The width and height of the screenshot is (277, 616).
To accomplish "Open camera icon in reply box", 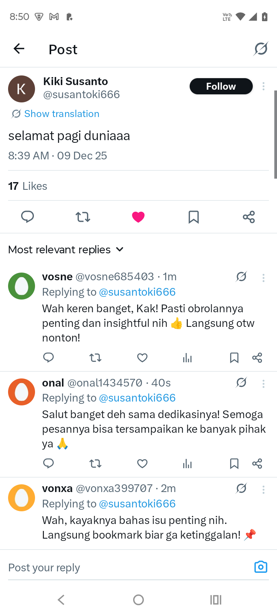I will coord(260,567).
